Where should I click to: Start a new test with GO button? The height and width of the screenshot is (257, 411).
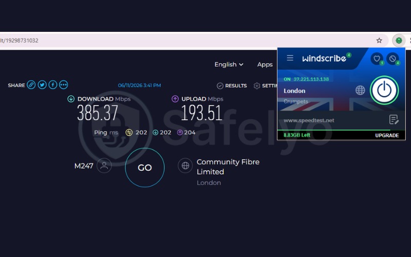point(145,168)
